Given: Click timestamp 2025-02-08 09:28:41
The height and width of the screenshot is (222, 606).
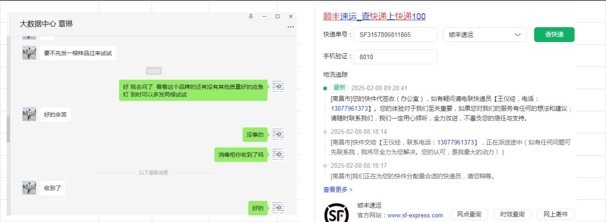Looking at the screenshot, I should click(379, 88).
